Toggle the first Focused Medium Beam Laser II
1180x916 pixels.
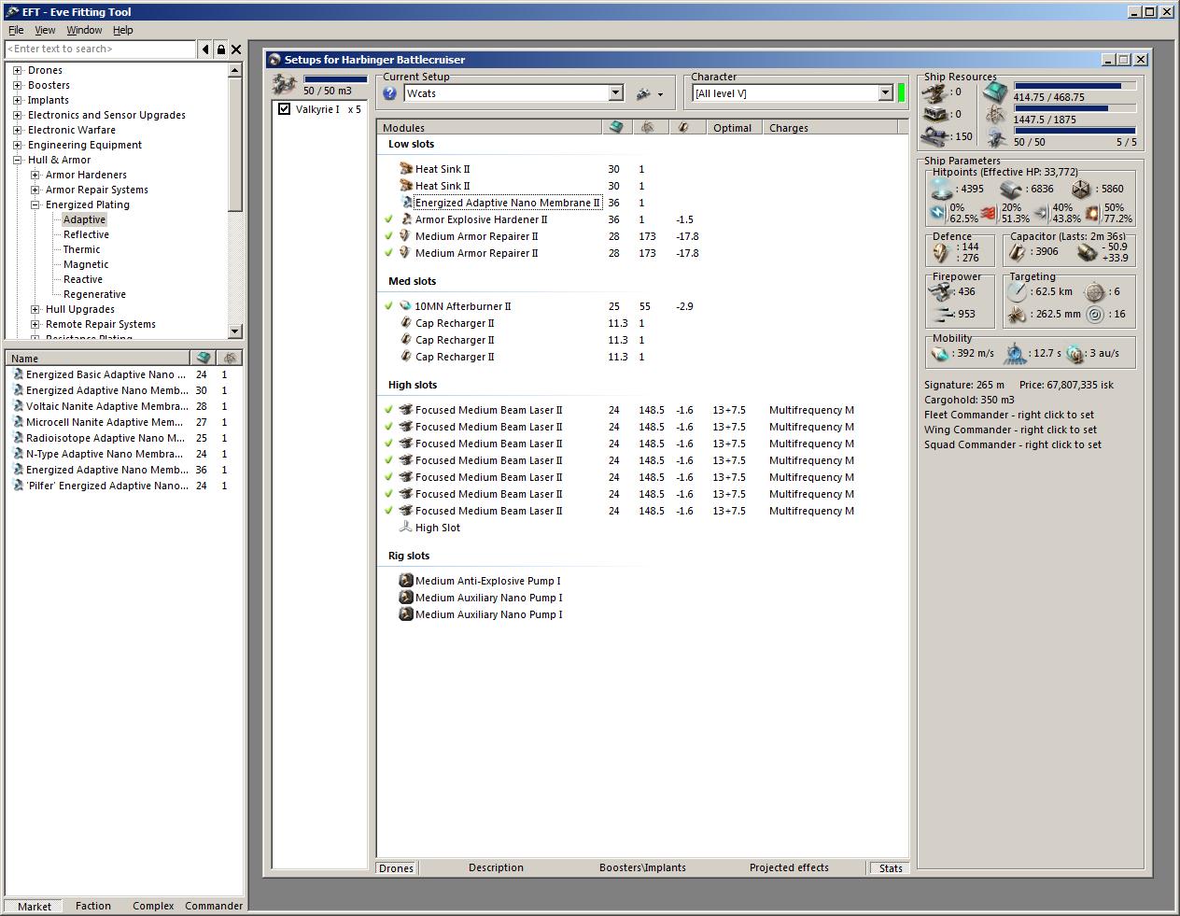point(388,410)
